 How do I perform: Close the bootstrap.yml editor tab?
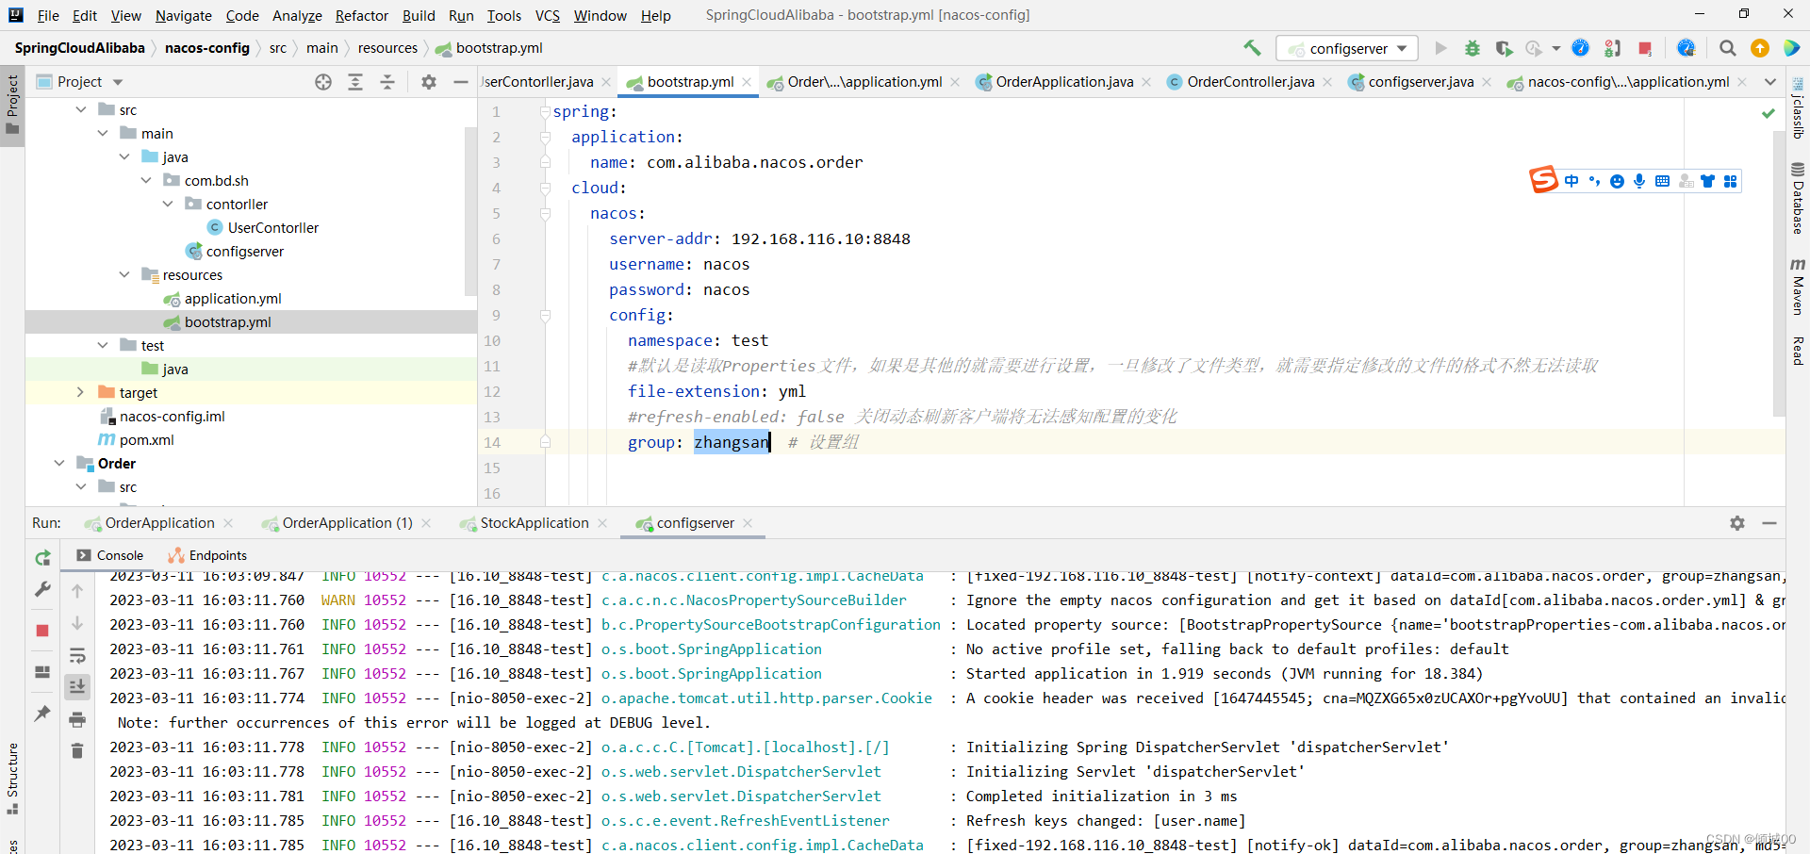point(747,82)
